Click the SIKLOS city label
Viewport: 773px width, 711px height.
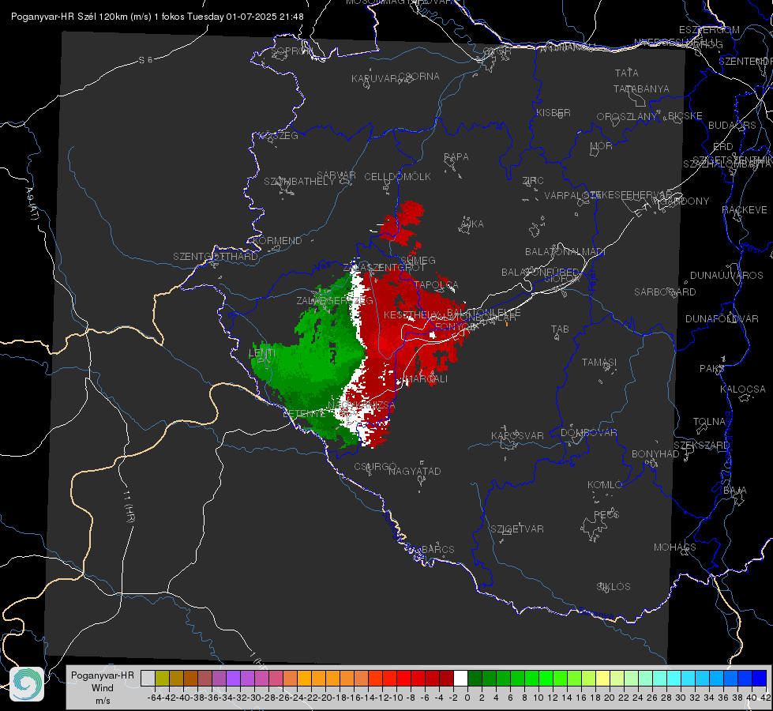click(614, 586)
